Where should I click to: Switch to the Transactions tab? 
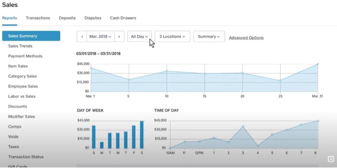point(38,18)
